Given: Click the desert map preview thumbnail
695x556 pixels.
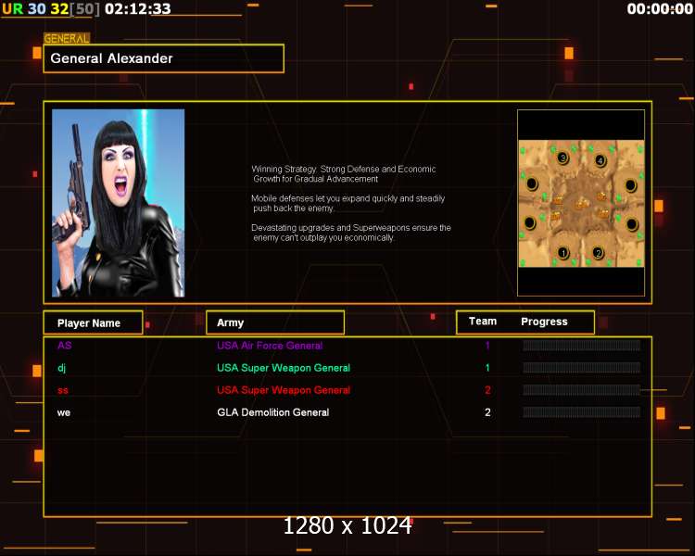Looking at the screenshot, I should click(x=582, y=204).
